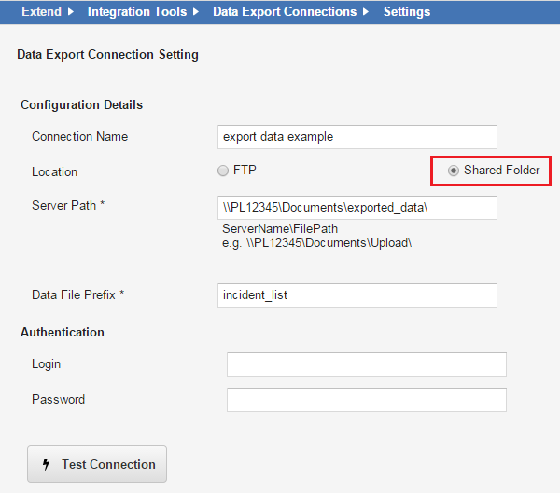Focus the Connection Name text field
Screen dimensions: 560x493
pyautogui.click(x=357, y=137)
